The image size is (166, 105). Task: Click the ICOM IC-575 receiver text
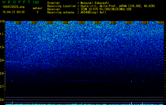[106, 9]
